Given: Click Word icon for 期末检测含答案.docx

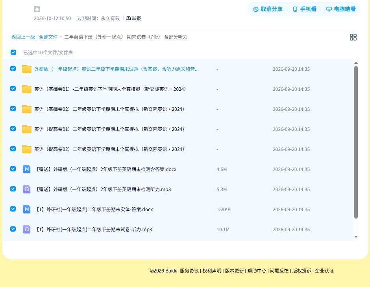Looking at the screenshot, I should (x=27, y=169).
